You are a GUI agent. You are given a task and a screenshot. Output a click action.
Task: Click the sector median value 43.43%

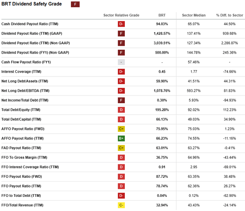click(194, 205)
